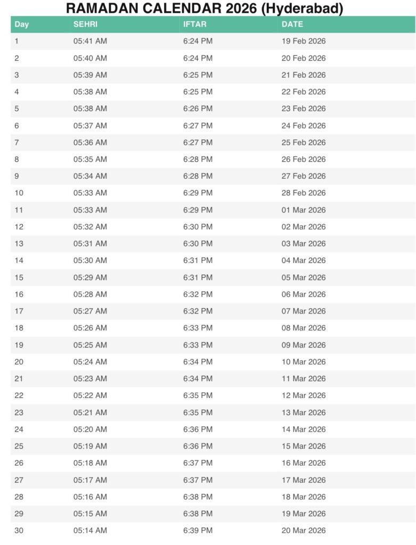Click Iftar time 6:39 PM
The image size is (416, 545).
click(x=198, y=530)
